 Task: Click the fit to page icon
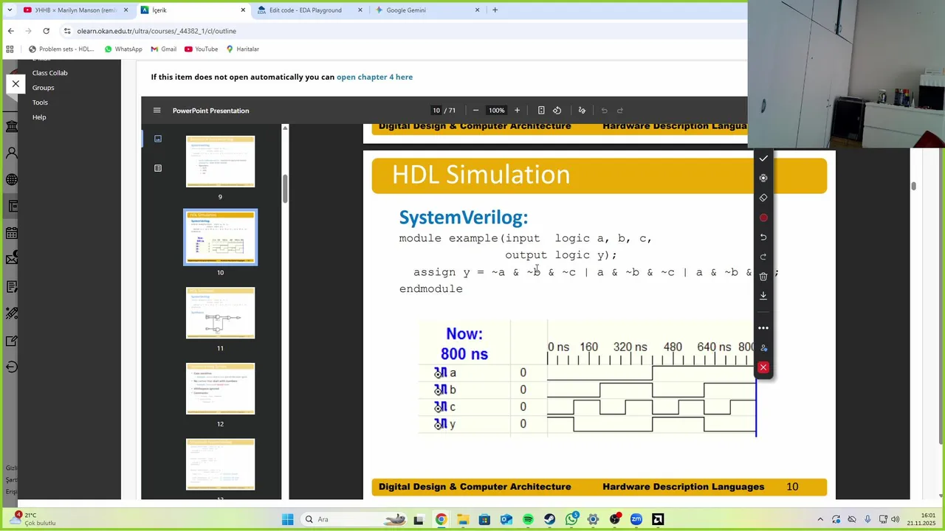tap(541, 111)
